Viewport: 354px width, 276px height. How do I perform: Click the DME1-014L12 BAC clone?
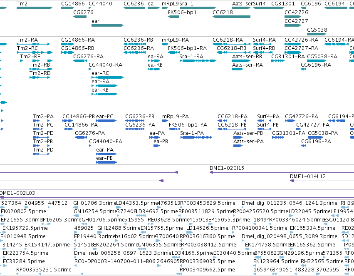322,181
